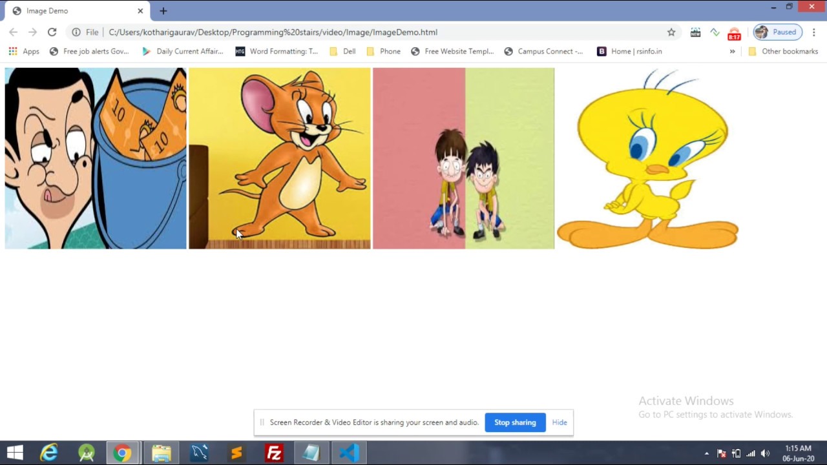This screenshot has width=827, height=465.
Task: Click the Jerry mouse image
Action: click(280, 158)
